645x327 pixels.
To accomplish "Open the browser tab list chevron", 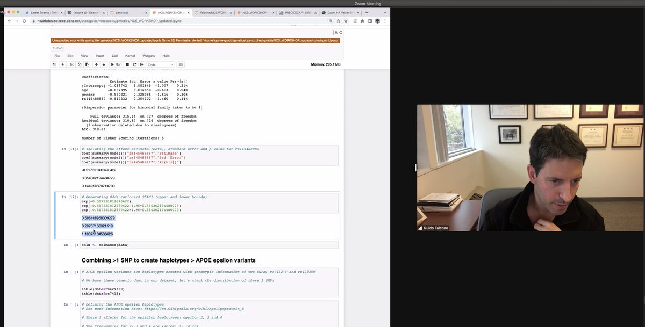I will coord(385,12).
